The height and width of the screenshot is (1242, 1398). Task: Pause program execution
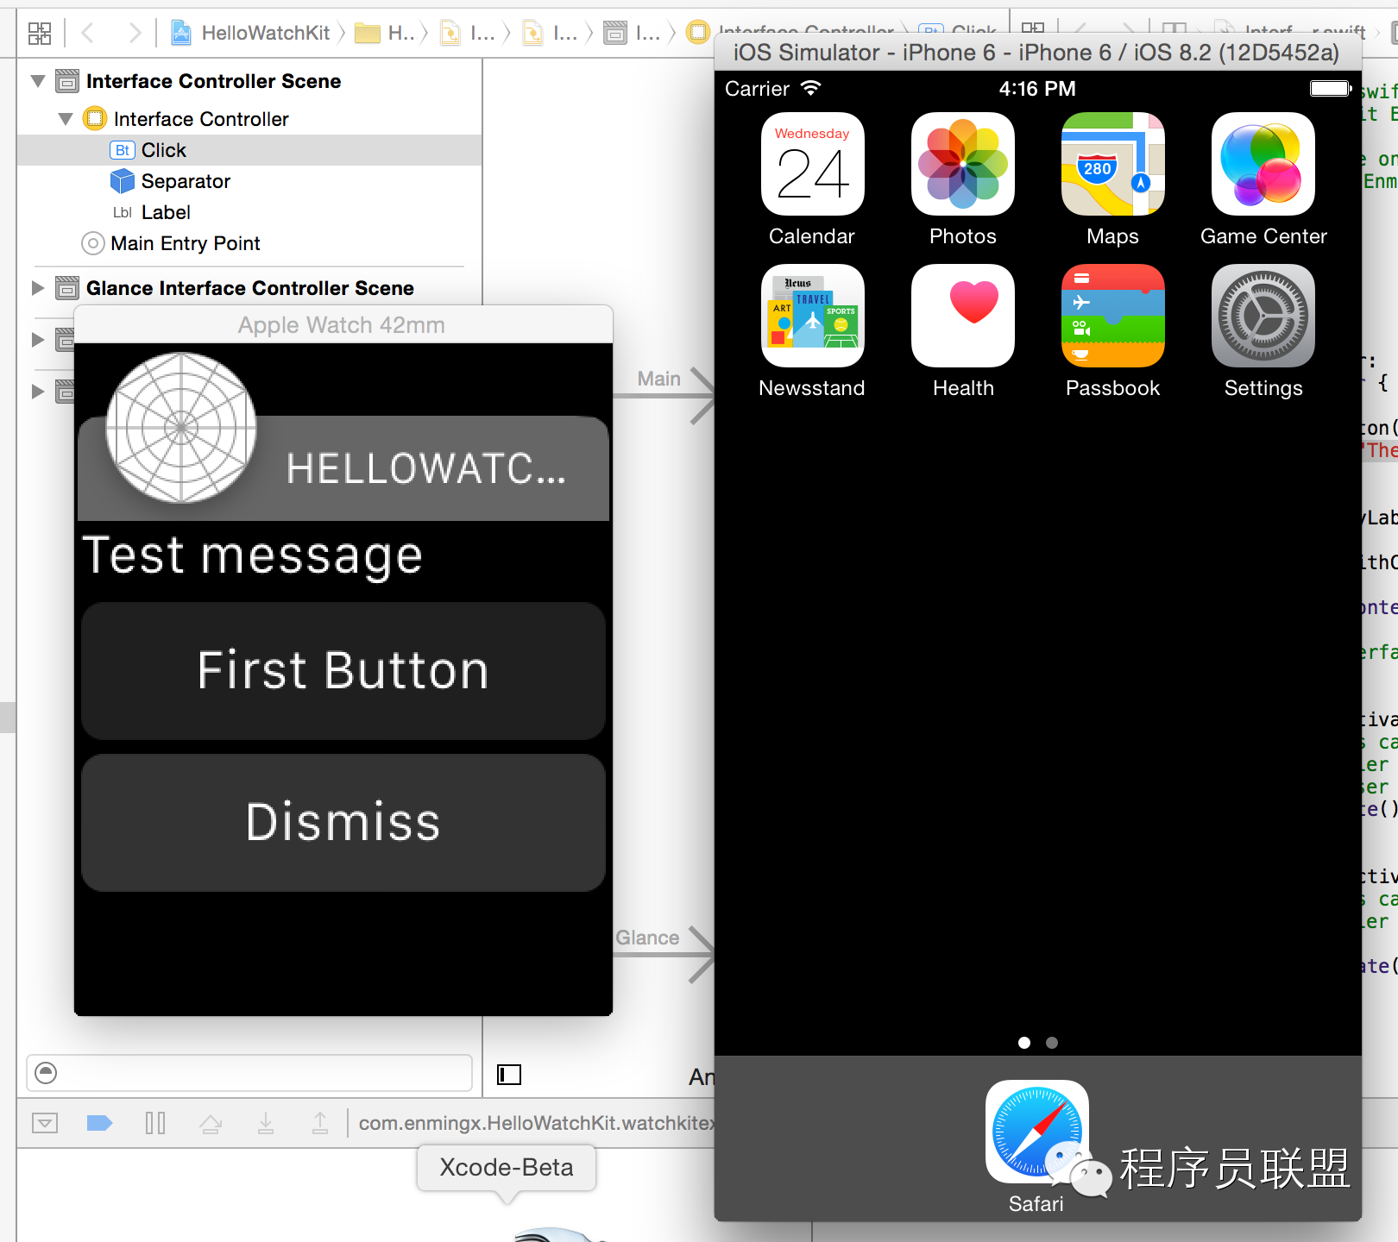tap(155, 1123)
